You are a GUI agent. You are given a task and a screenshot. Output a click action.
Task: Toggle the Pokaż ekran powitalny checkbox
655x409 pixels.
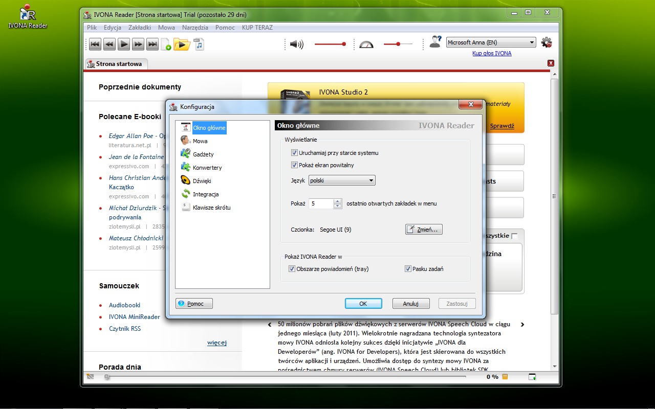[294, 165]
